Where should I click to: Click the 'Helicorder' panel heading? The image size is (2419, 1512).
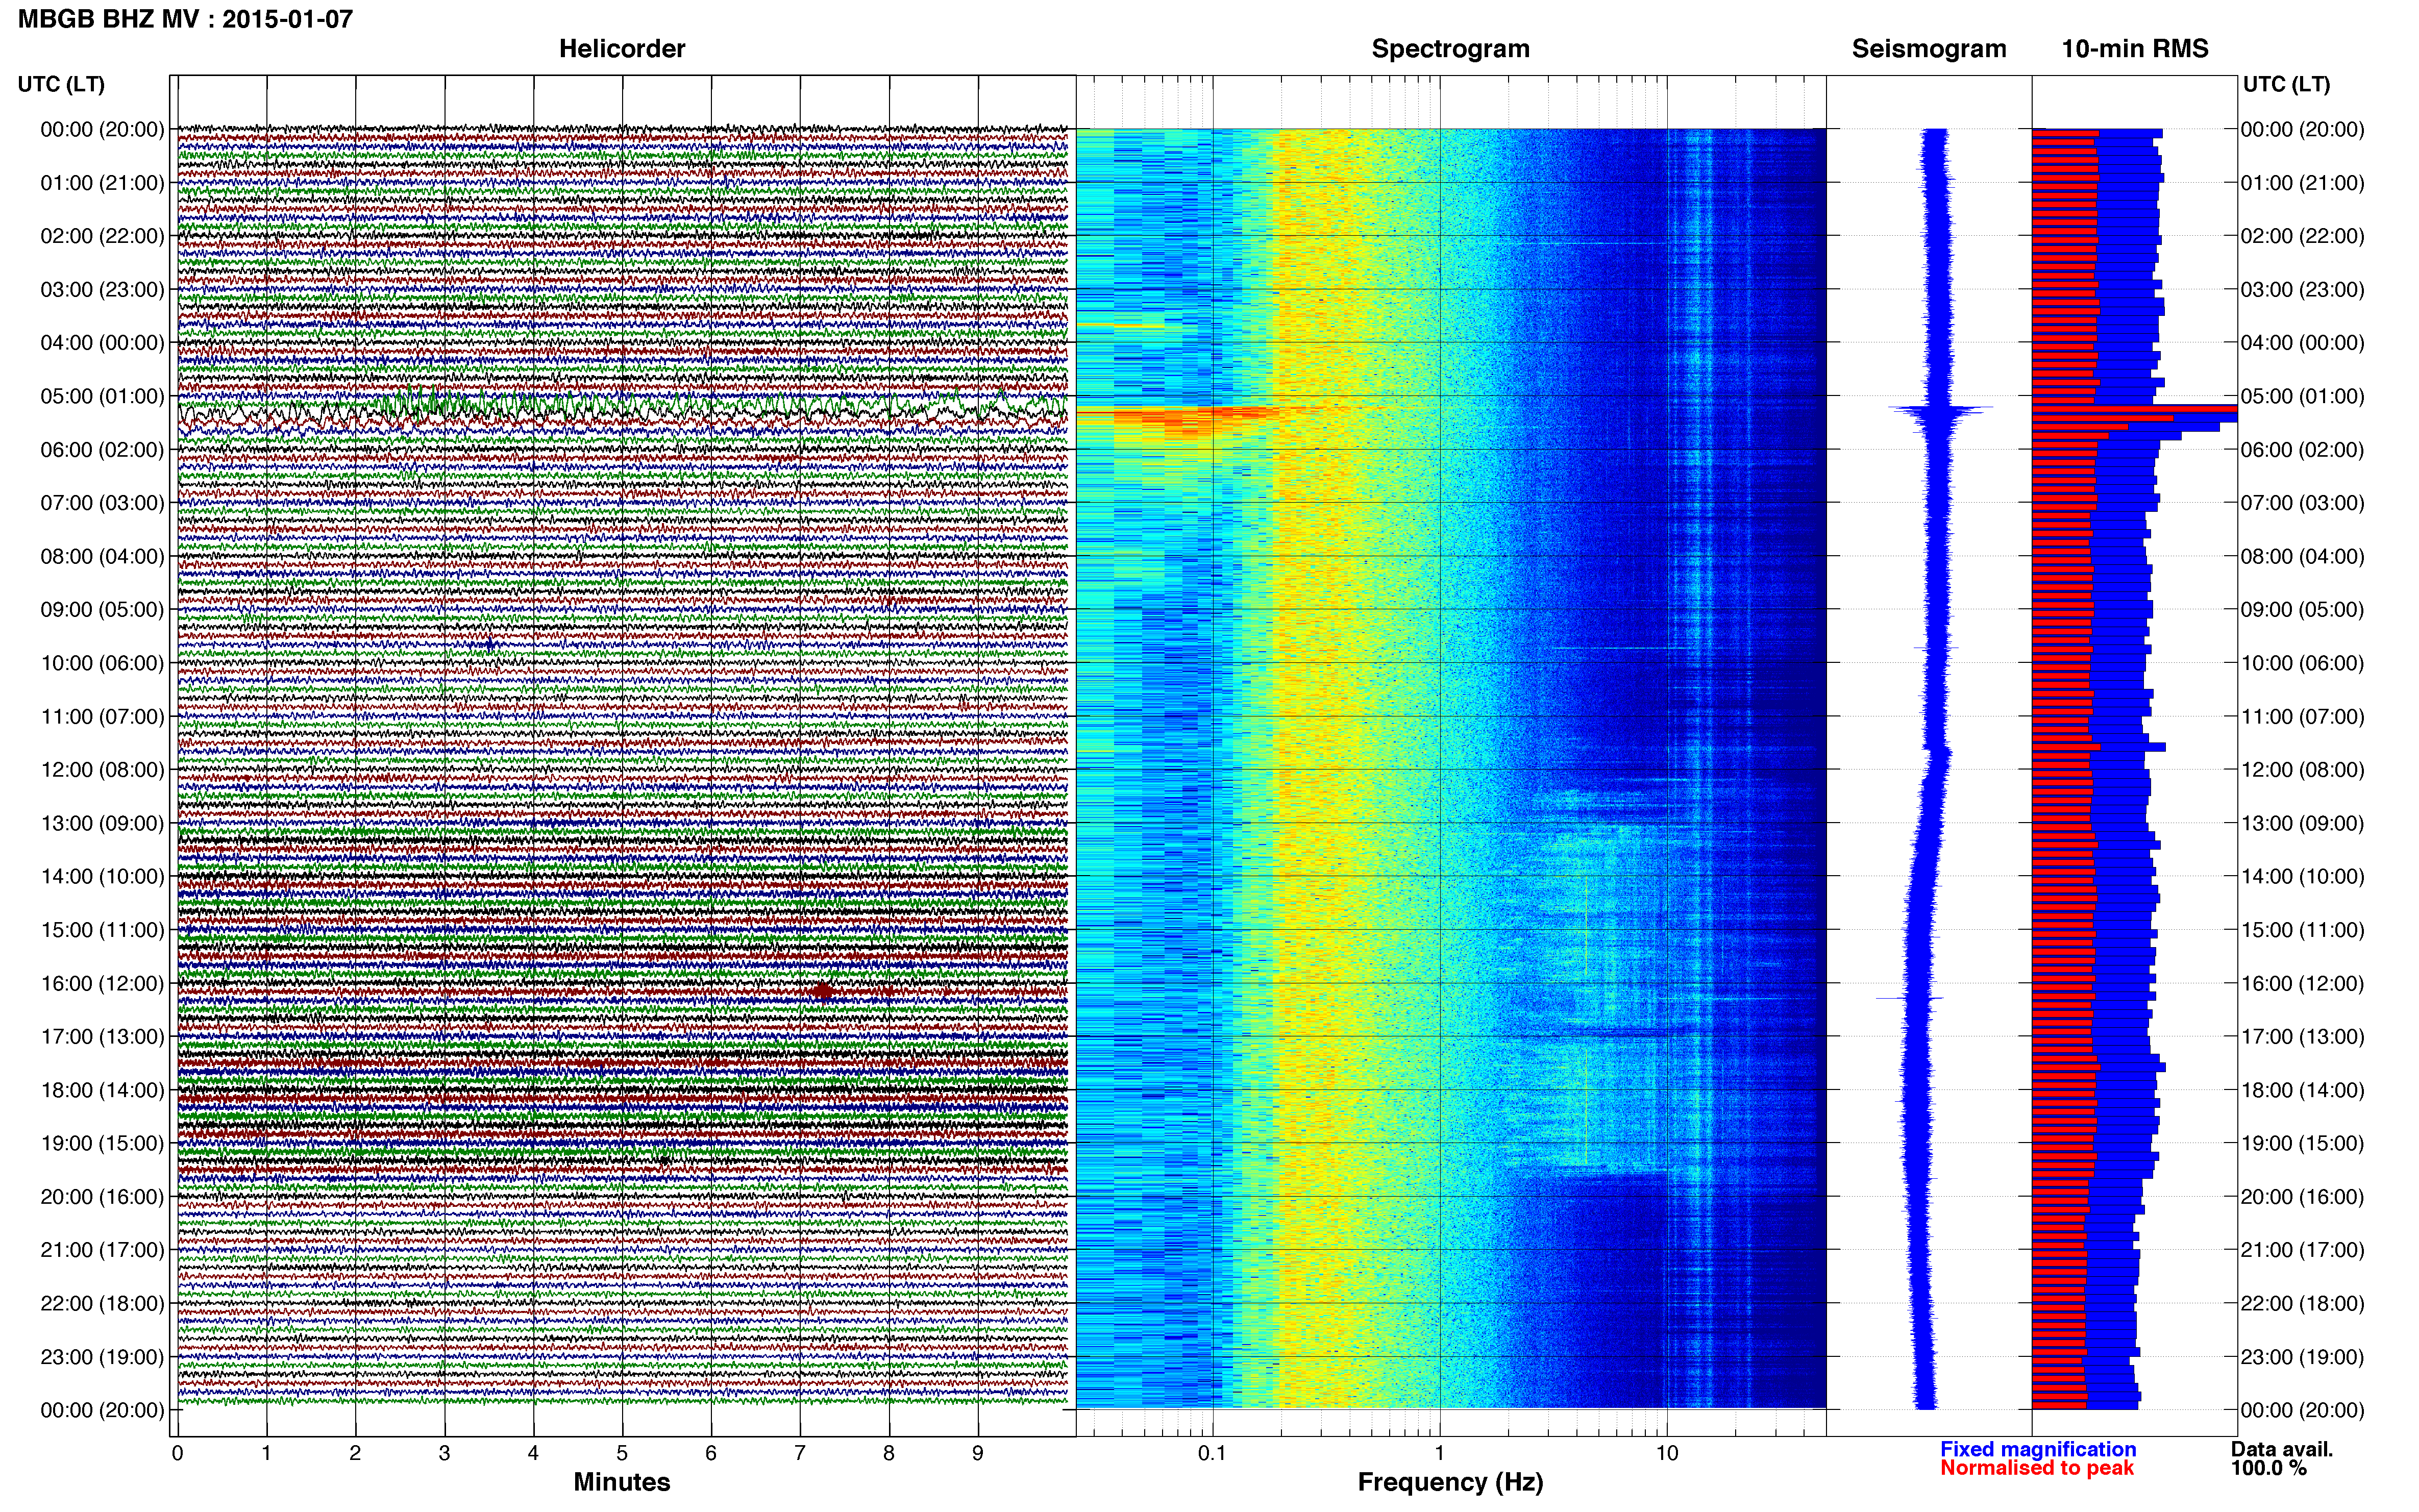coord(622,49)
